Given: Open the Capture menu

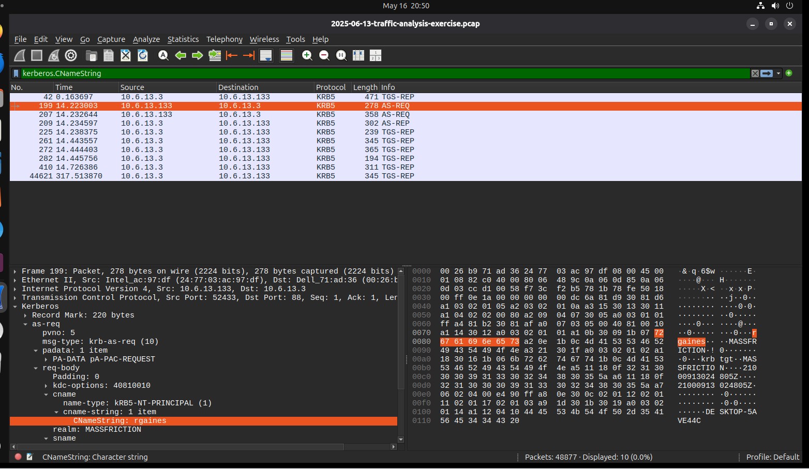Looking at the screenshot, I should pyautogui.click(x=111, y=39).
